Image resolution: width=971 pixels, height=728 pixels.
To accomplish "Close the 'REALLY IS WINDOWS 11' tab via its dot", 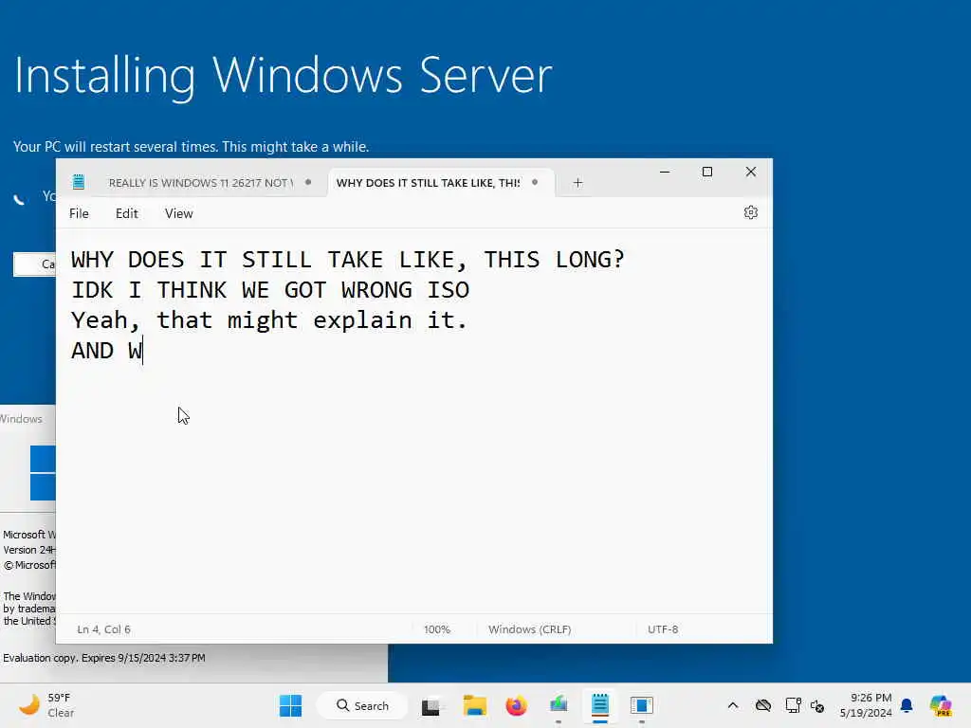I will click(x=308, y=182).
